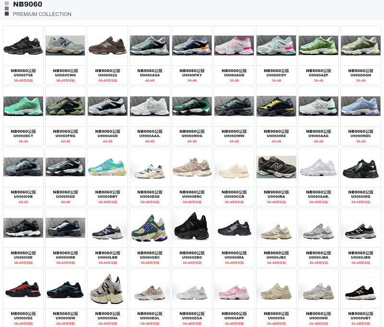
Task: Click the U9060RA model code label
Action: click(x=276, y=197)
